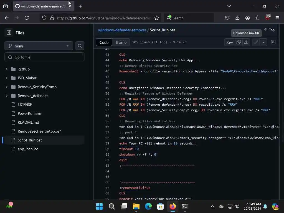The height and width of the screenshot is (213, 284).
Task: Switch to Blame view tab
Action: point(121,42)
